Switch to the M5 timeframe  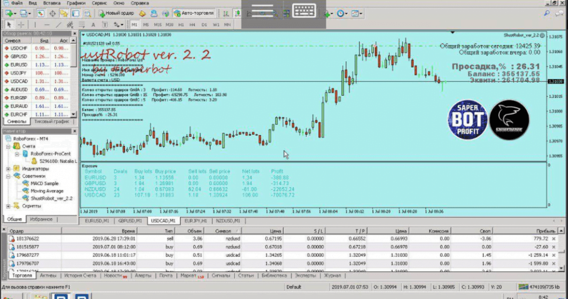pos(146,25)
